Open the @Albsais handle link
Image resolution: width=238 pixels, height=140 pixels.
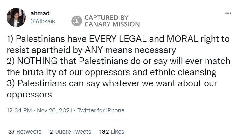pos(42,21)
